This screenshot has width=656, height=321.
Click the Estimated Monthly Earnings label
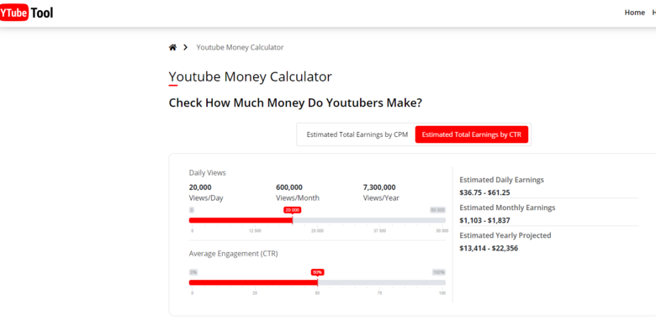coord(507,208)
